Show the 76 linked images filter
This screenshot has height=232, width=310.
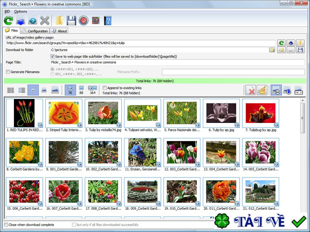(70, 90)
